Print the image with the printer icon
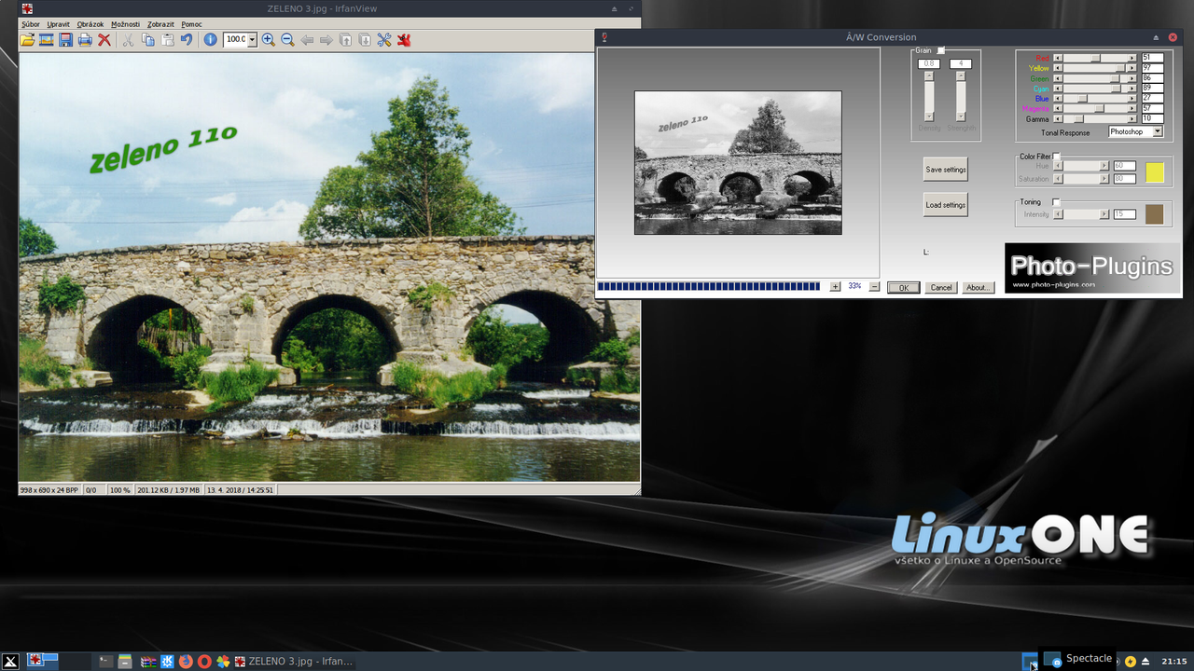The height and width of the screenshot is (671, 1194). (x=85, y=40)
